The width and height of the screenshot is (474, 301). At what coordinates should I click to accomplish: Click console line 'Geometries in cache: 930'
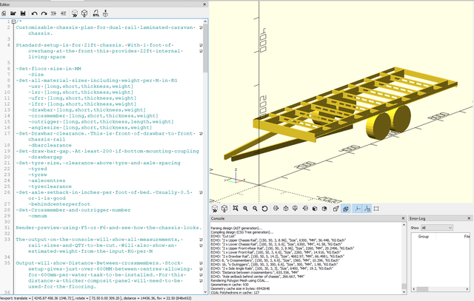click(x=230, y=285)
